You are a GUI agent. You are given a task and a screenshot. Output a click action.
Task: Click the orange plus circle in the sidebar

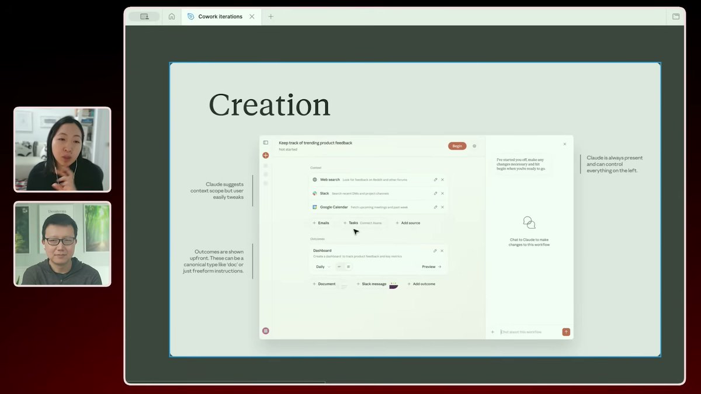click(265, 155)
